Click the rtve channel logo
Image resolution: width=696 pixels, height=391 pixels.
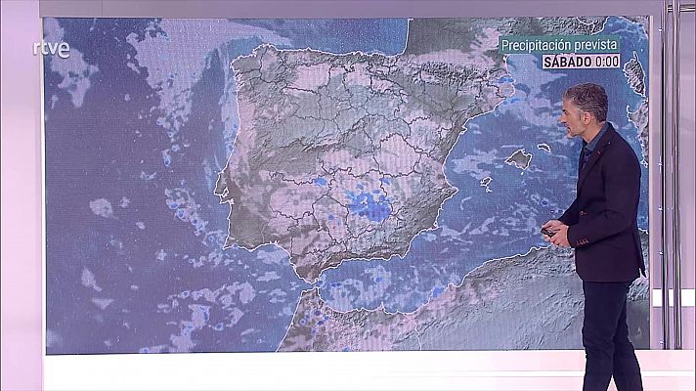[52, 49]
